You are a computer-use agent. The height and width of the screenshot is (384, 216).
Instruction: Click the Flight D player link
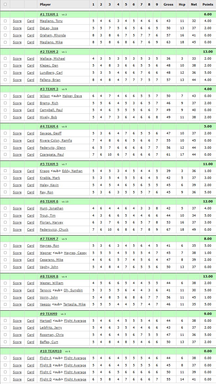coord(46,379)
